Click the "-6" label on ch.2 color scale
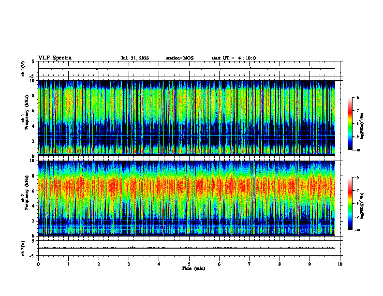This screenshot has width=383, height=296. click(x=357, y=178)
